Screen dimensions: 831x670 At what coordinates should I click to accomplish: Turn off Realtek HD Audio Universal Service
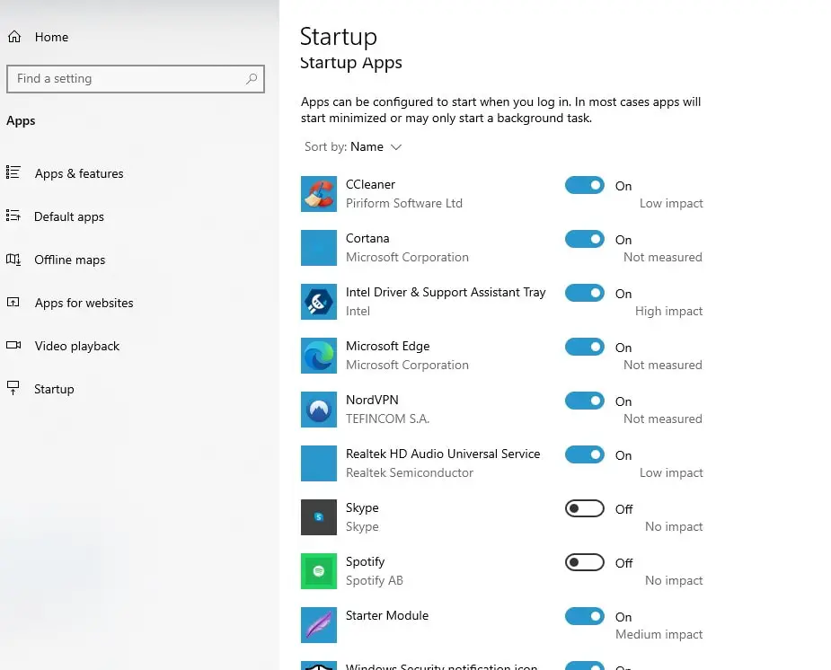point(585,454)
